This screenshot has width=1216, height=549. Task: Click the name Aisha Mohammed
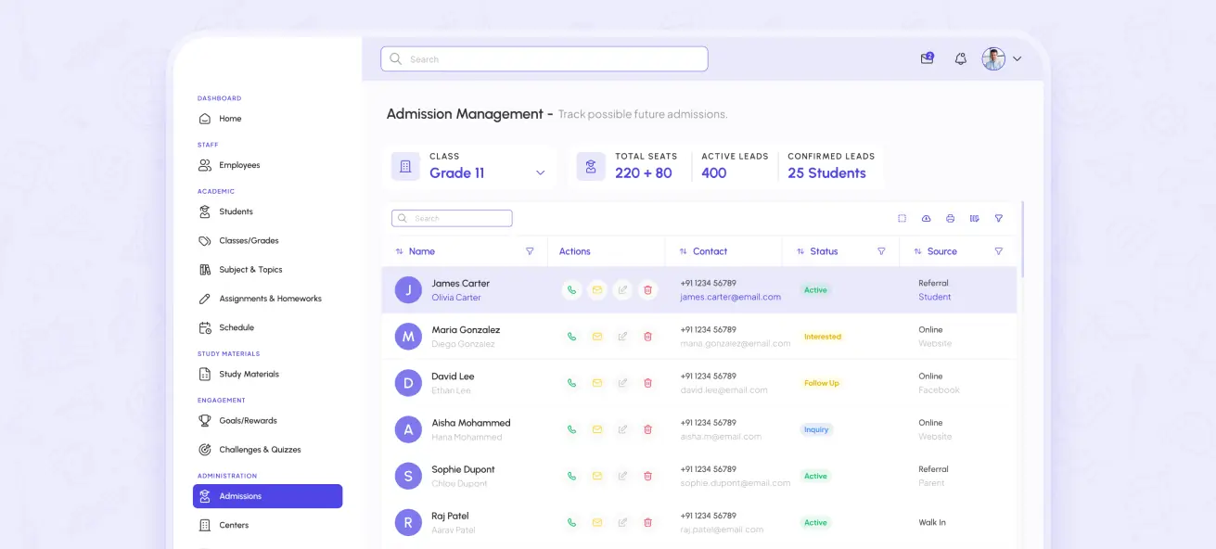point(471,423)
